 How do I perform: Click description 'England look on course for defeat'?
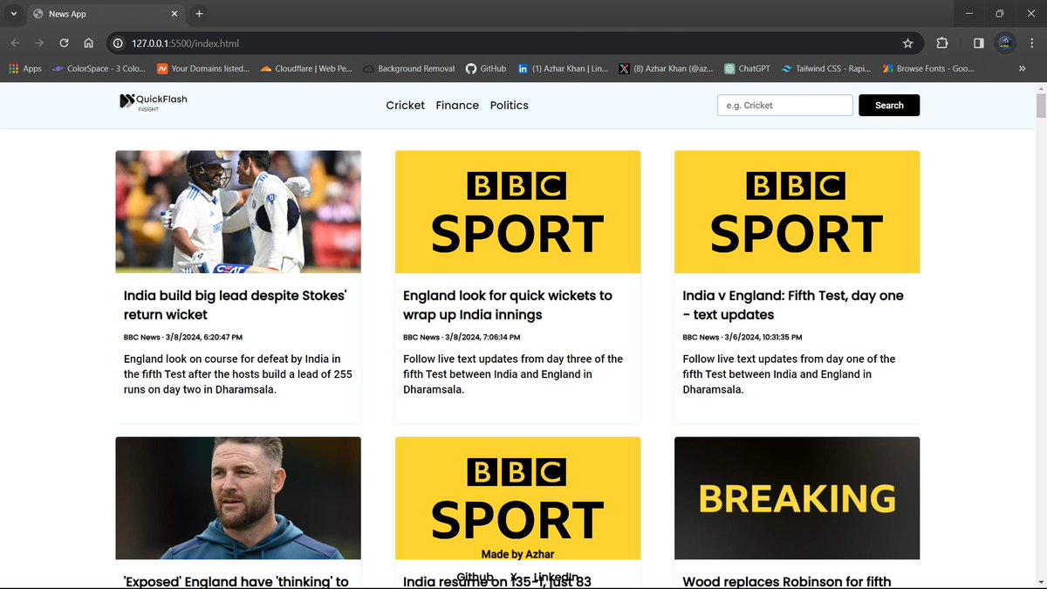pos(238,374)
